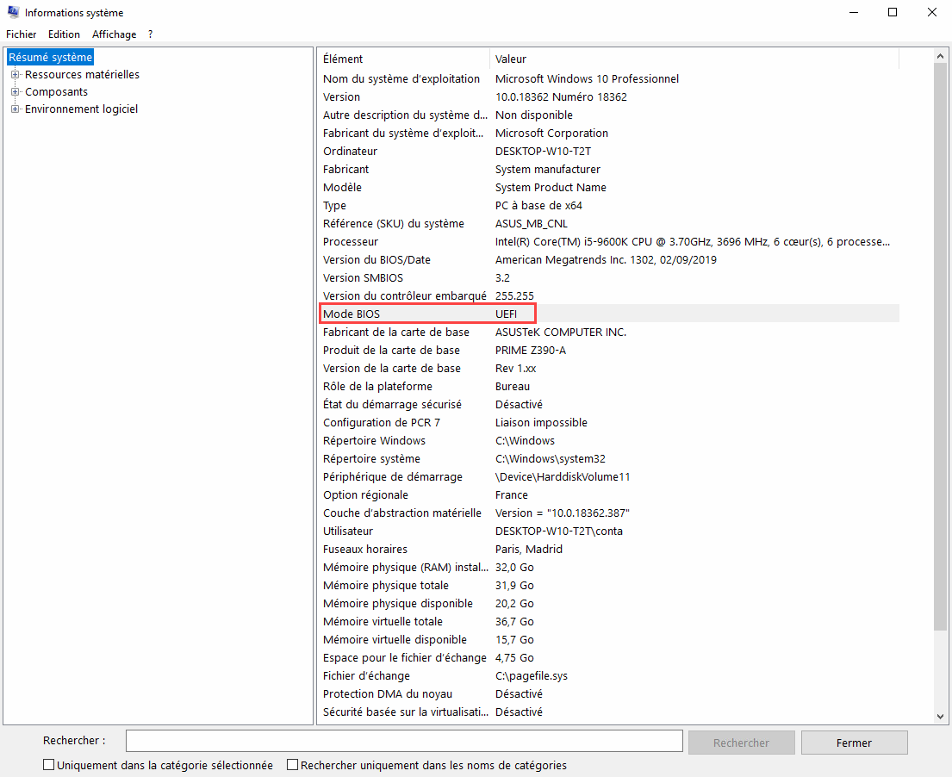Select the Fabricant row

pyautogui.click(x=609, y=170)
